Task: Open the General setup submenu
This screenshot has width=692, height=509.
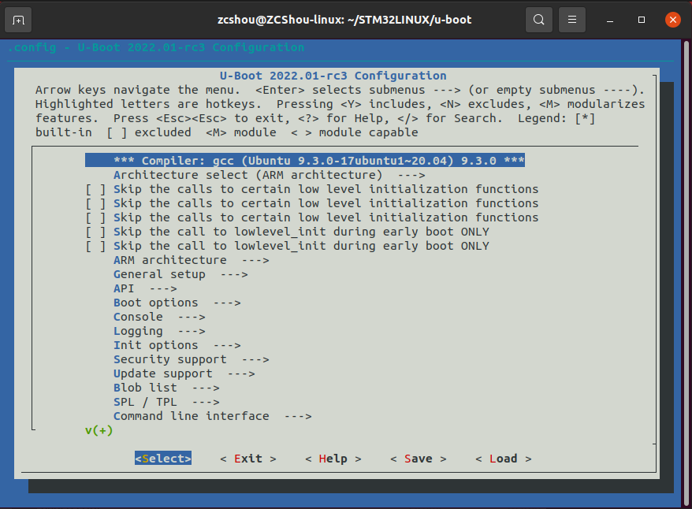Action: 180,274
